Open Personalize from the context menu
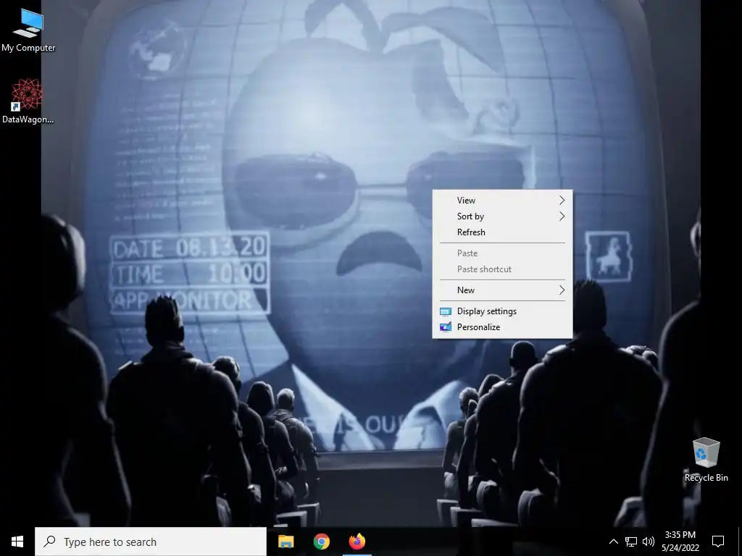742x556 pixels. pos(503,327)
